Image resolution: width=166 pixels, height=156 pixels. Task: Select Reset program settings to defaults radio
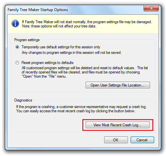(x=17, y=63)
